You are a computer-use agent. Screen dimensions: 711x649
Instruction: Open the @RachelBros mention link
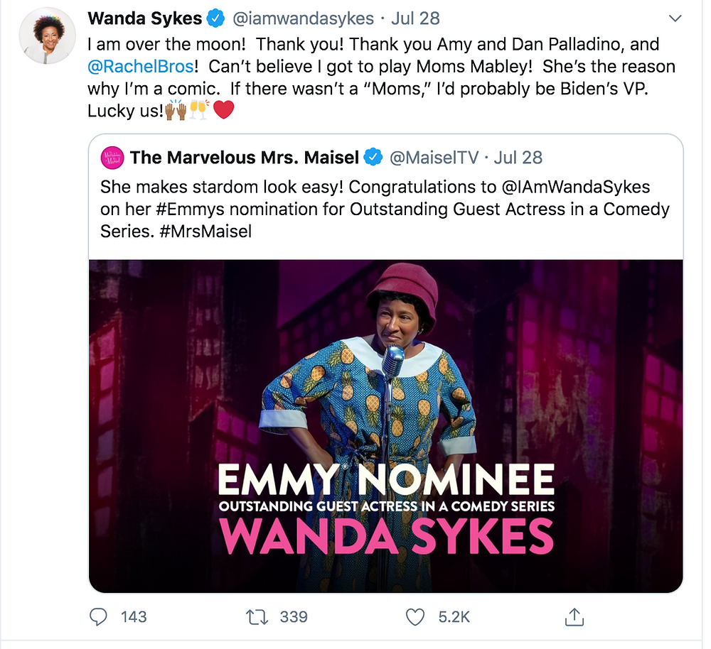tap(141, 67)
